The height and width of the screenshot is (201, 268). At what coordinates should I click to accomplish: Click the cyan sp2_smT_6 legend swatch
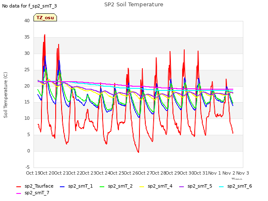tap(222, 187)
